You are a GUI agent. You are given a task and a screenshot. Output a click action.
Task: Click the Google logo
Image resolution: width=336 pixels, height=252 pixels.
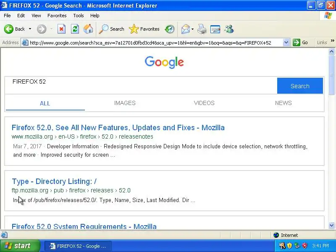click(164, 62)
